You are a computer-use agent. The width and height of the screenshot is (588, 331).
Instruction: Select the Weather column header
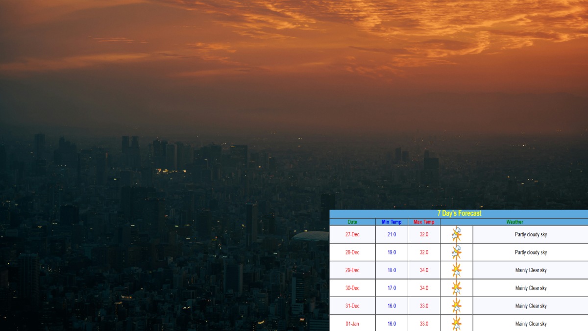514,222
